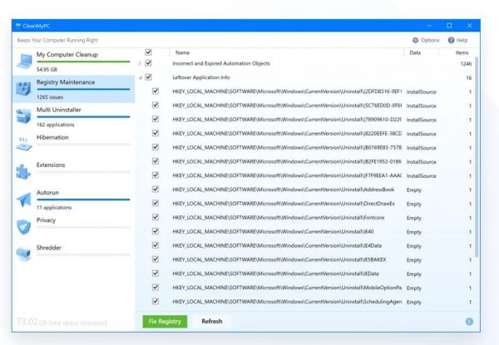Click the Hibernation laptop icon
The image size is (499, 345).
24,144
